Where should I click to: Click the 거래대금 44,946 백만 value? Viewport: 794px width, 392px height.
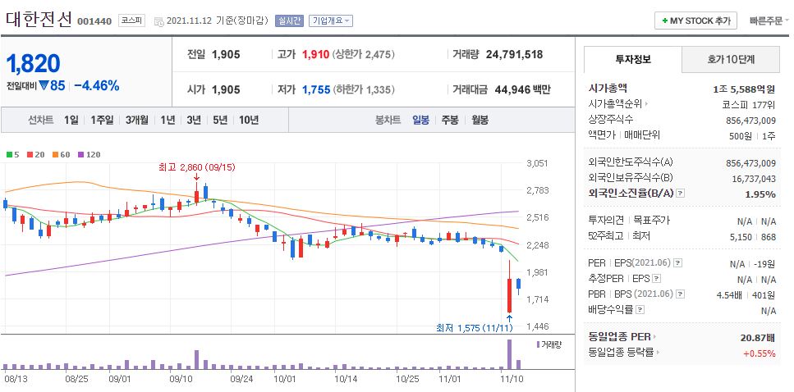(x=521, y=90)
